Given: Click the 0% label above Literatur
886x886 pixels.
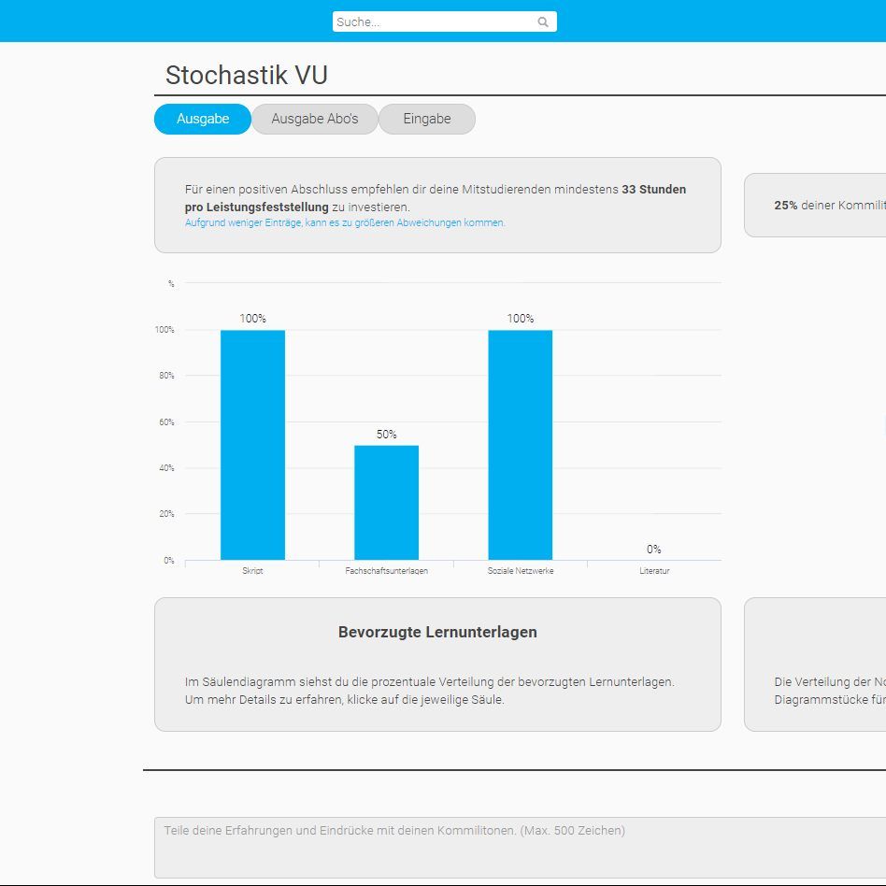Looking at the screenshot, I should coord(654,550).
